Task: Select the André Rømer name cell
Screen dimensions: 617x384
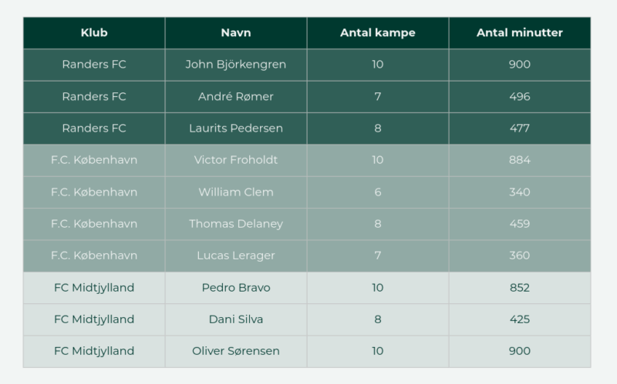Action: click(236, 97)
